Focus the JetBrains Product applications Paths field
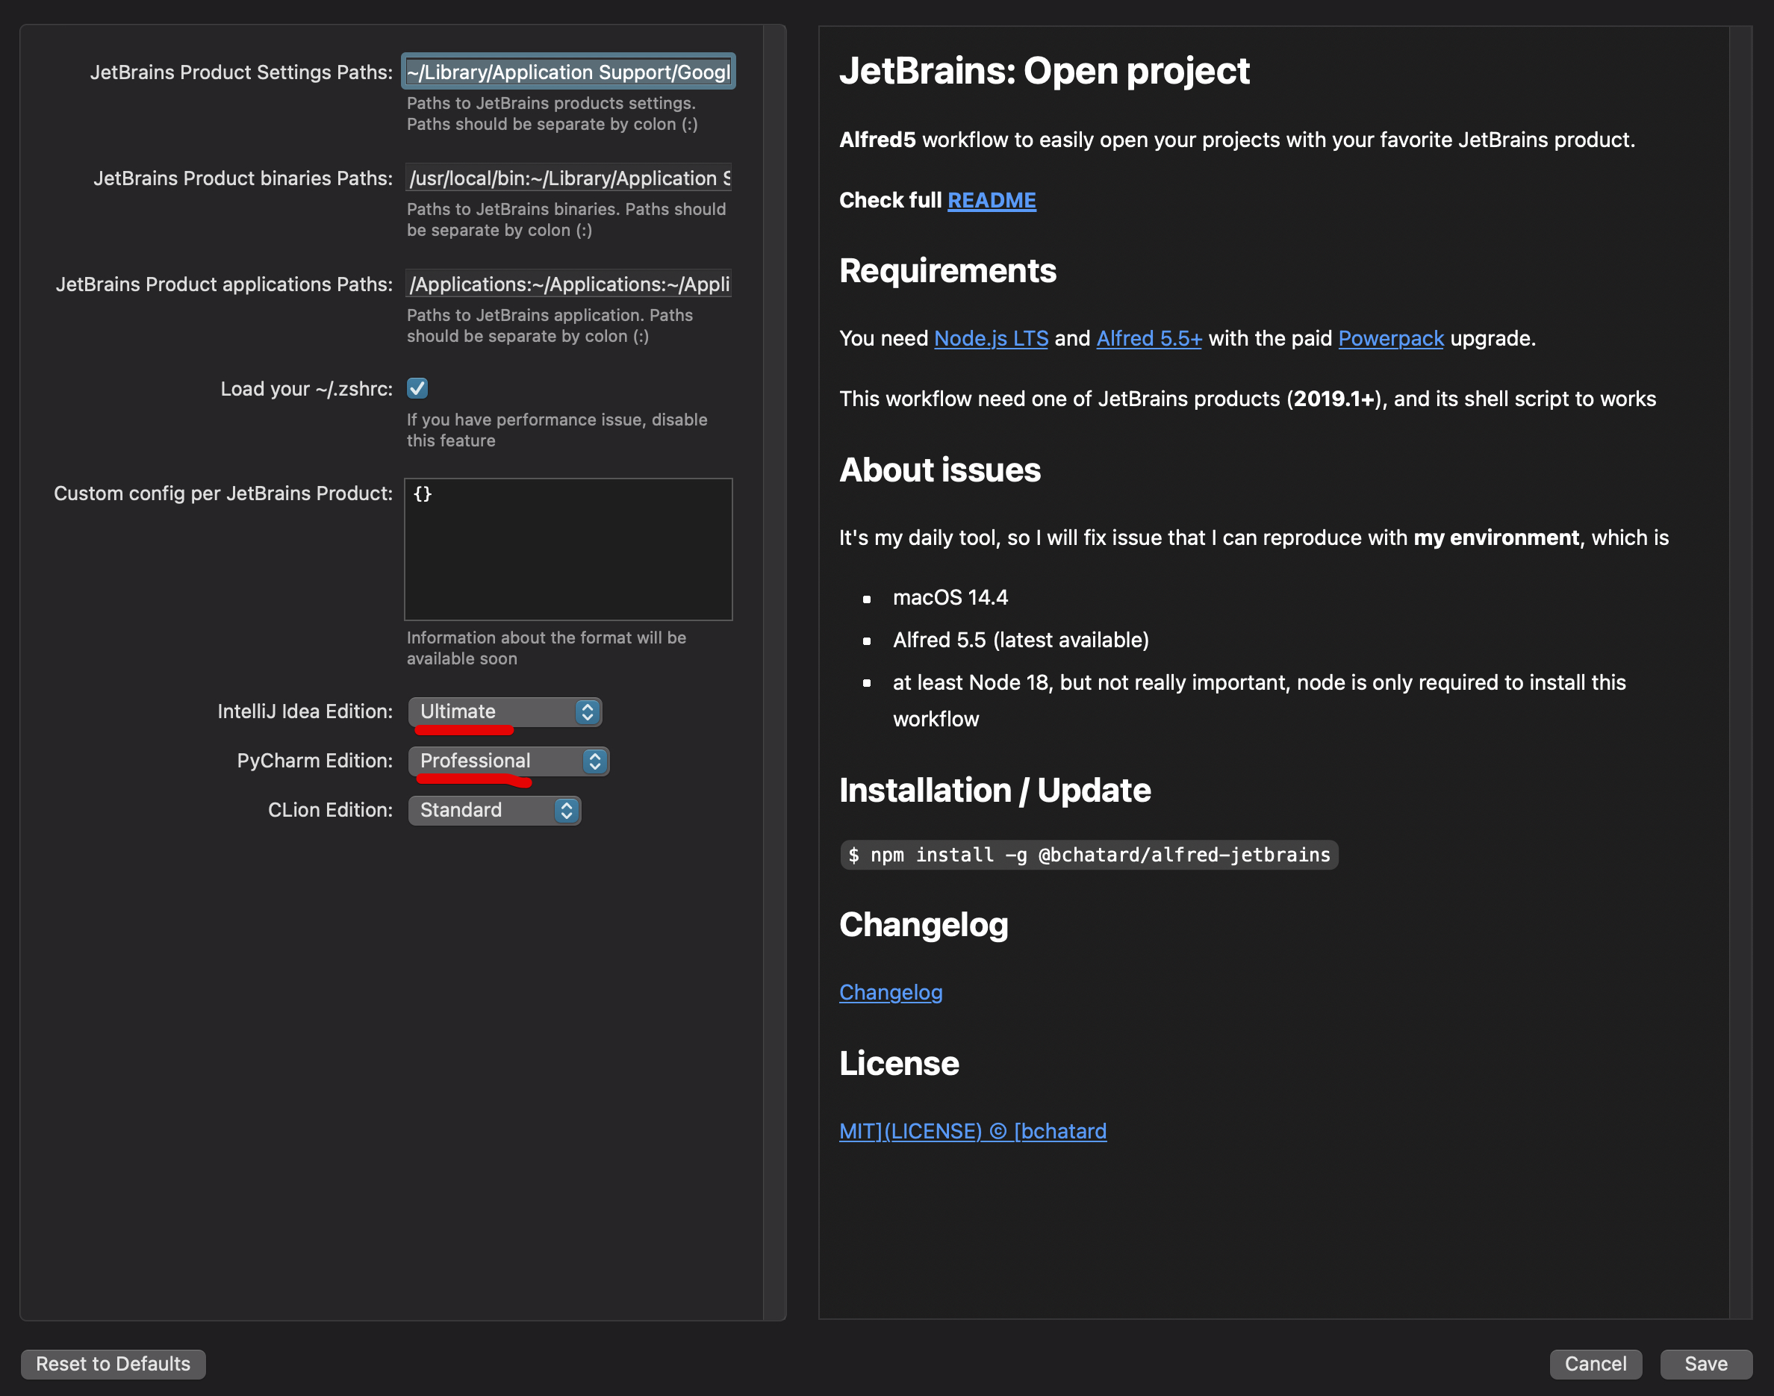1774x1396 pixels. tap(568, 284)
